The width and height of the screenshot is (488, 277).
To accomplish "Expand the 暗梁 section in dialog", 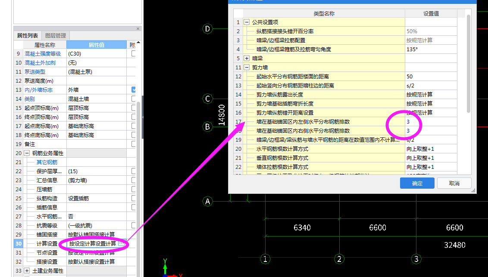I will point(247,59).
